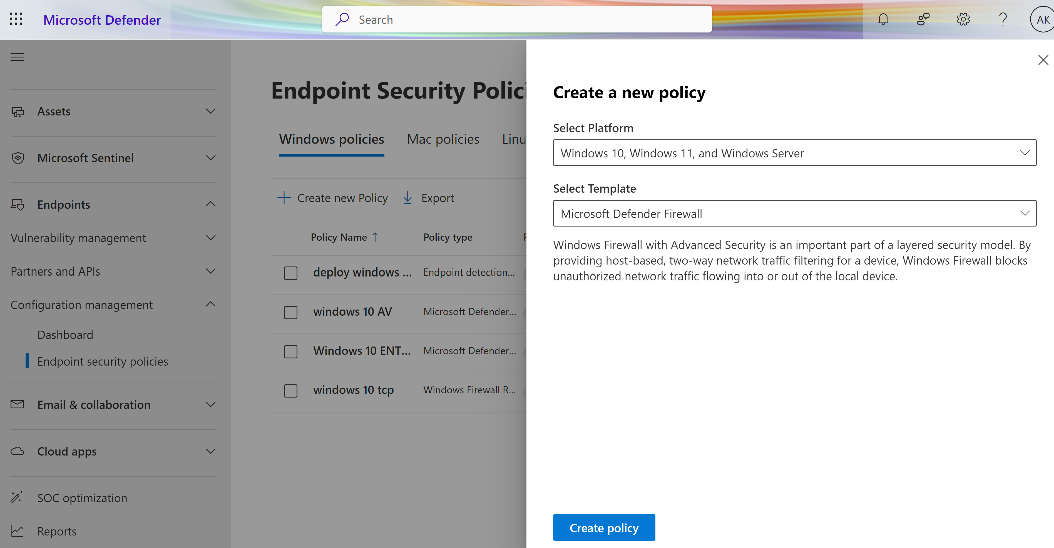
Task: Expand the Cloud apps chevron
Action: [211, 451]
